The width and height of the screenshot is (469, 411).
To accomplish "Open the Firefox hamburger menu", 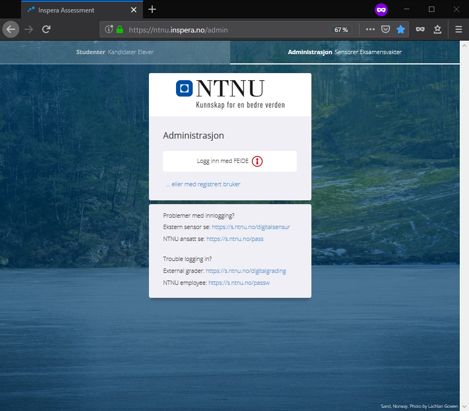I will pyautogui.click(x=459, y=29).
